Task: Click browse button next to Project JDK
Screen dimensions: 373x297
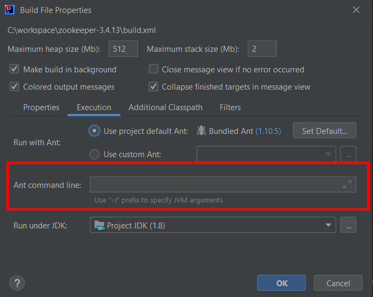Action: point(348,225)
